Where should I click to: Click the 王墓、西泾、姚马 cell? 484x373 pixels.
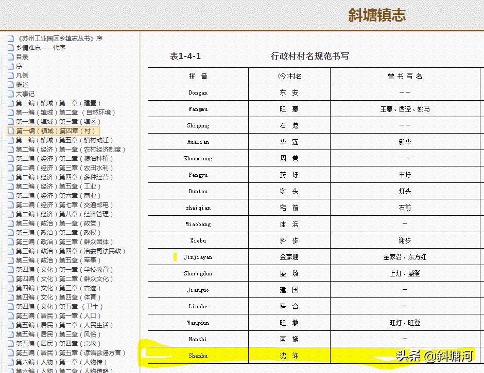tap(405, 109)
